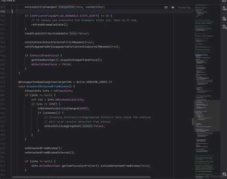Click onDetachedFromWindow(); call

(43, 148)
